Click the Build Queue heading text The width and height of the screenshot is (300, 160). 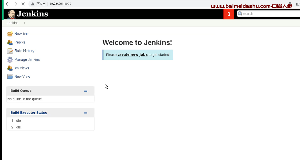pos(21,91)
